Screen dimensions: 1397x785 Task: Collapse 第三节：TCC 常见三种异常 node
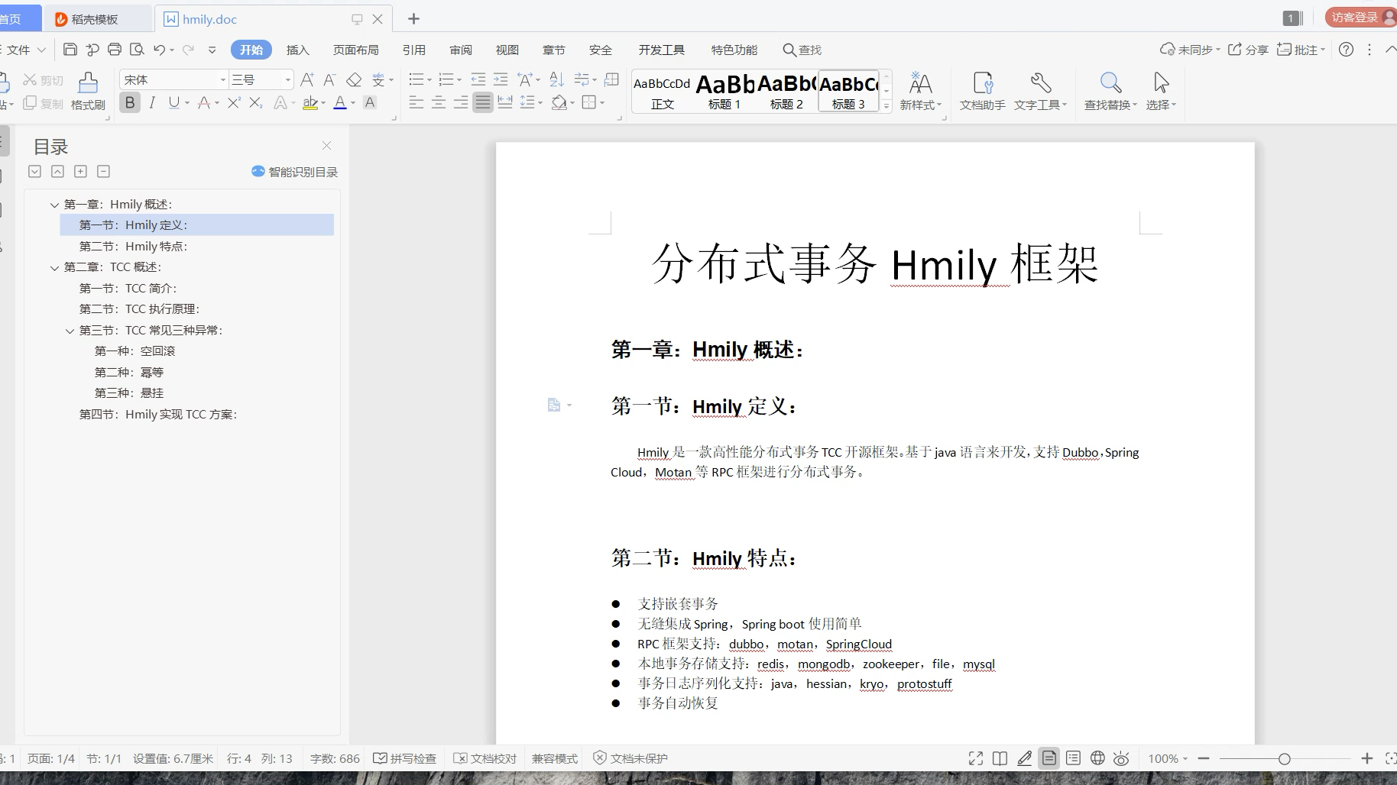click(x=70, y=331)
